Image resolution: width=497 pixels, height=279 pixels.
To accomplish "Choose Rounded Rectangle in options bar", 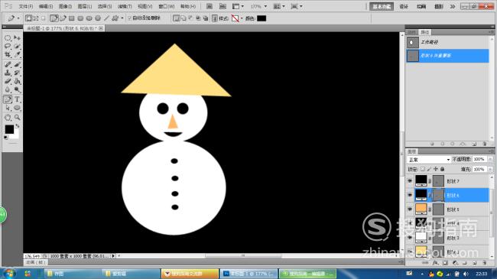I will [80, 18].
